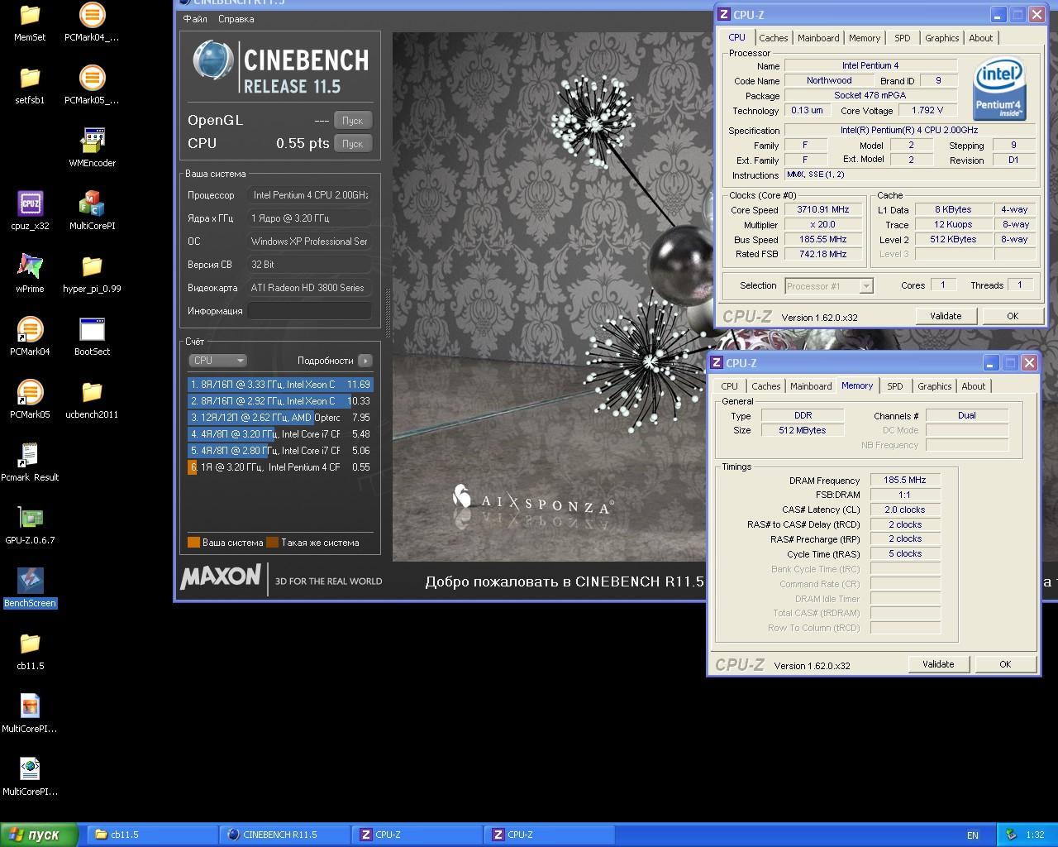Open the Windows пуск Start button
Screen dimensions: 1058x847
(x=40, y=835)
